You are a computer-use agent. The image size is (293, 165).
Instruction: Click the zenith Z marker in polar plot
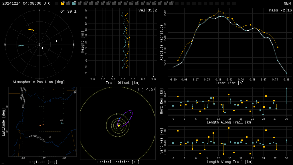pos(39,45)
